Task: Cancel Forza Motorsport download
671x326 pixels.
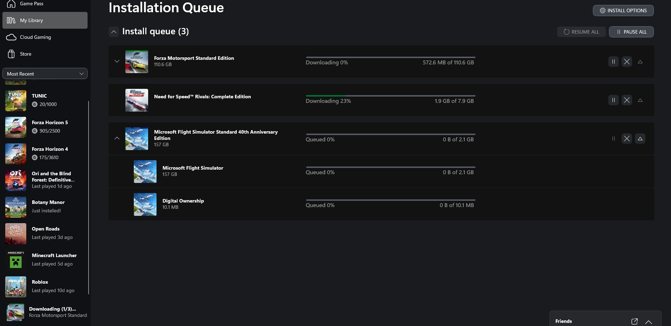Action: (627, 62)
